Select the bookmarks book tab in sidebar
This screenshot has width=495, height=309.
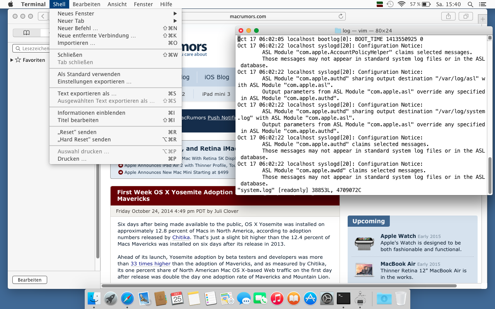pos(26,32)
